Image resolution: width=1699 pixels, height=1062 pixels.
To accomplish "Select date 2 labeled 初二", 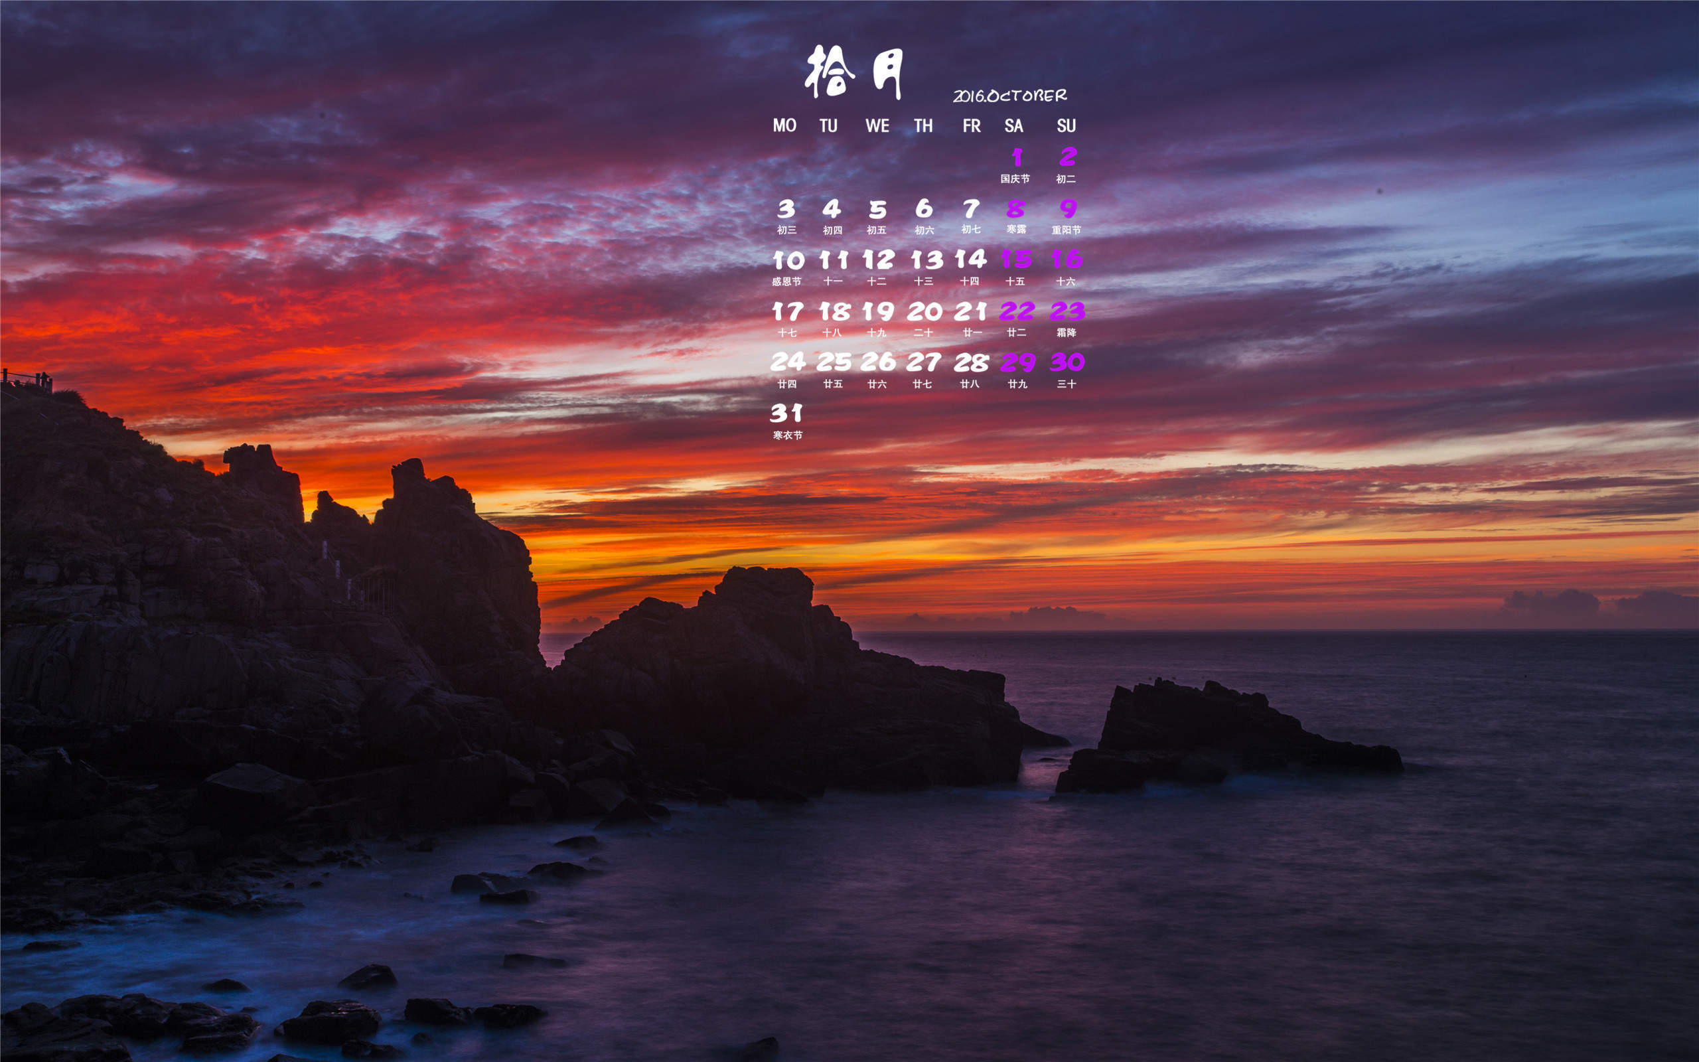I will coord(1067,165).
